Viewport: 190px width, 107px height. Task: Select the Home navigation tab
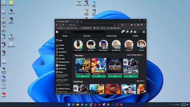click(65, 36)
